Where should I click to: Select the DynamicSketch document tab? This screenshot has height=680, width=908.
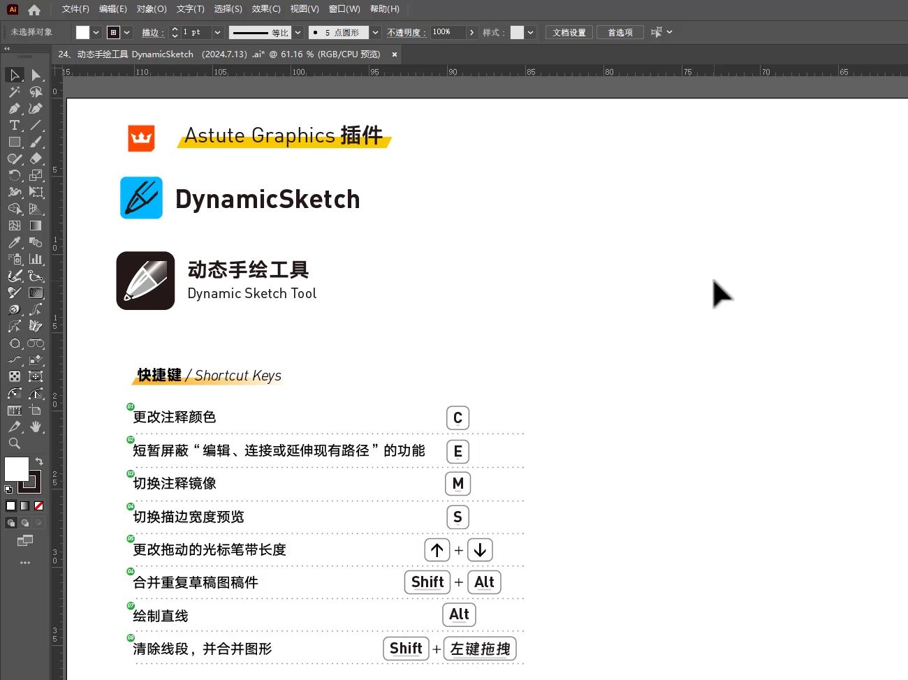pyautogui.click(x=210, y=54)
